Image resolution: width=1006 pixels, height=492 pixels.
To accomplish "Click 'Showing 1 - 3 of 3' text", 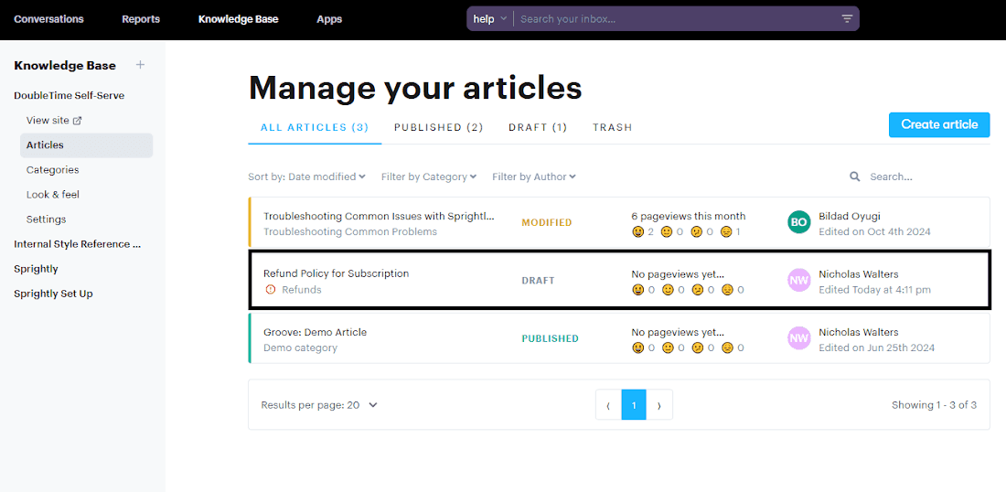I will [934, 405].
